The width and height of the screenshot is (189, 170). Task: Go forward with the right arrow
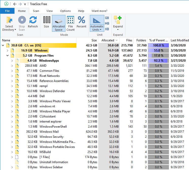pos(20,4)
